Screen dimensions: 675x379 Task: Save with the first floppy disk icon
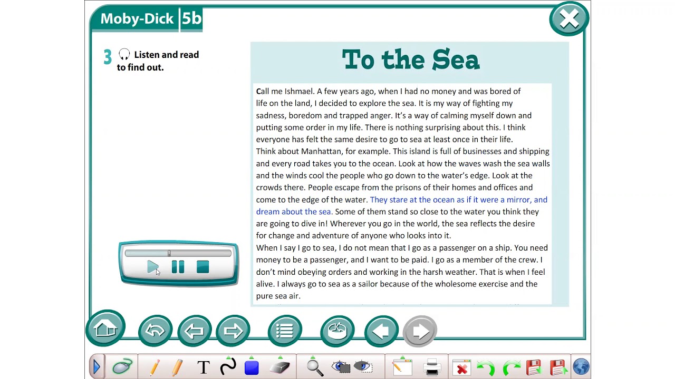pyautogui.click(x=534, y=367)
